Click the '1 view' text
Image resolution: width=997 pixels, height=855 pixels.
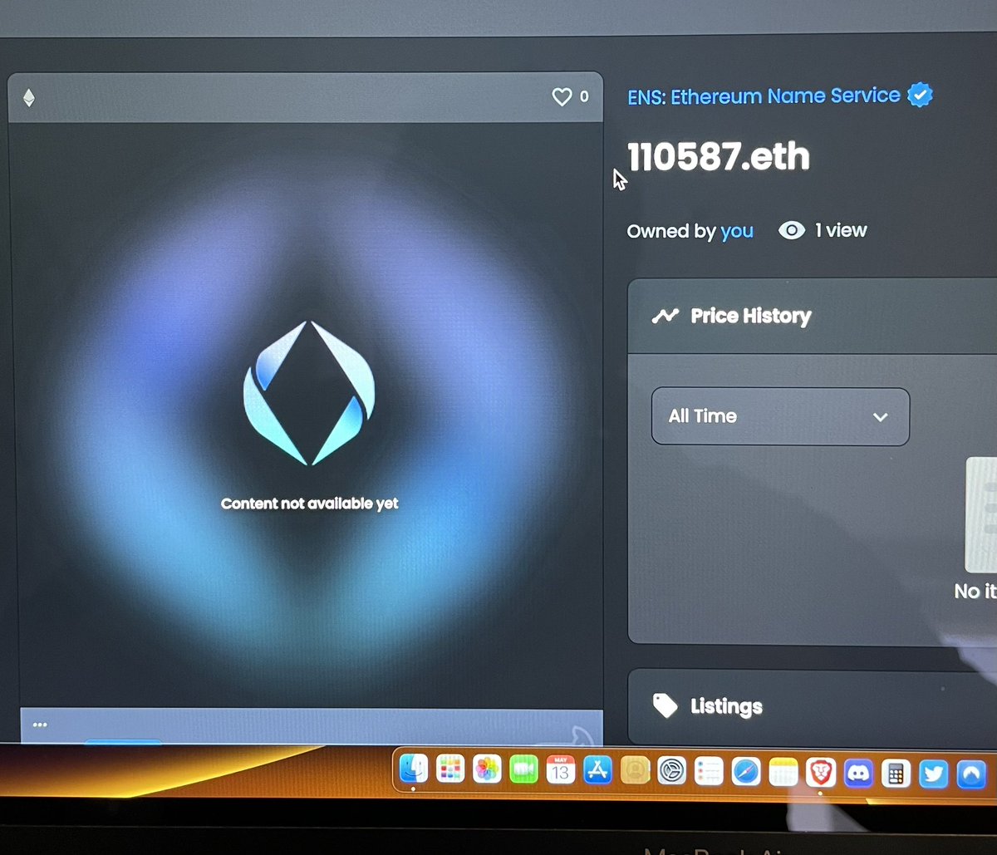(x=841, y=231)
